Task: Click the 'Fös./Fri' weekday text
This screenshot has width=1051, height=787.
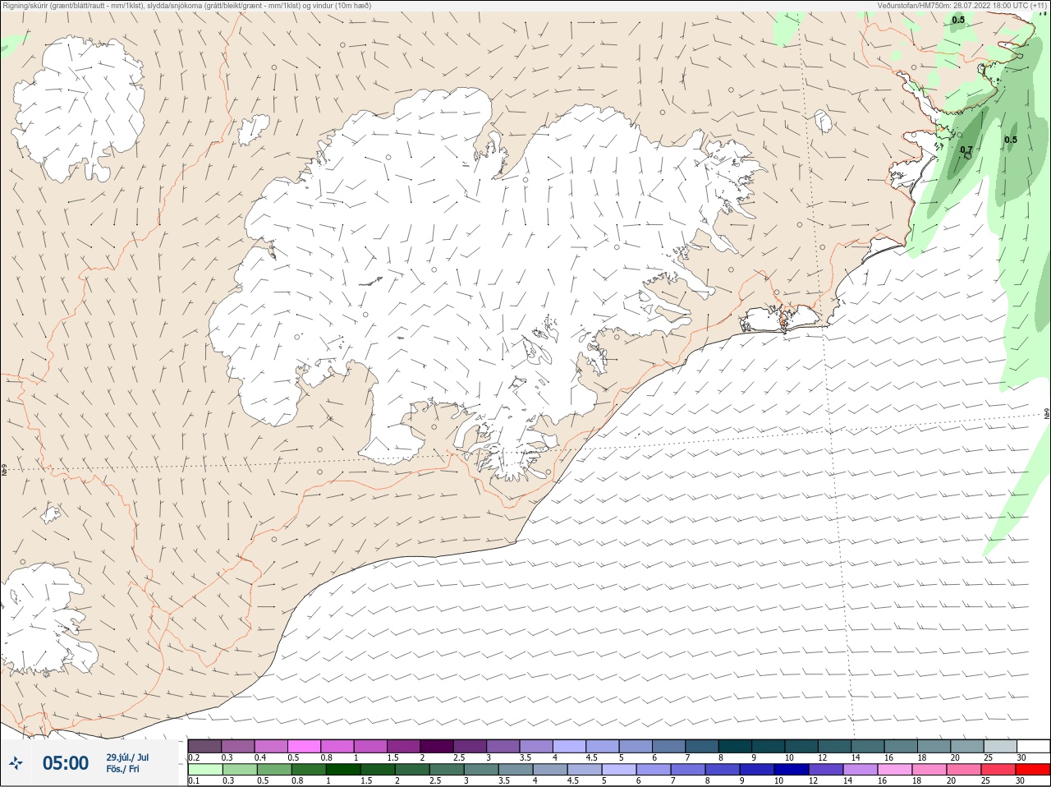Action: (122, 769)
